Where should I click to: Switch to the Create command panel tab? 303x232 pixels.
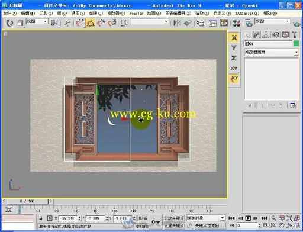247,35
